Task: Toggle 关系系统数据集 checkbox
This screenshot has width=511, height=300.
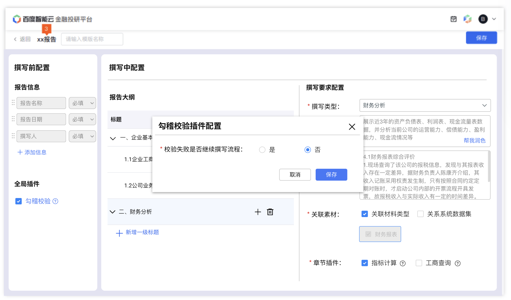Action: pyautogui.click(x=420, y=214)
